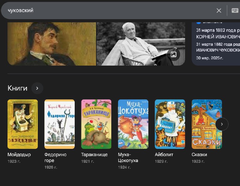The height and width of the screenshot is (186, 240).
Task: Open the Айболит book cover
Action: tap(170, 124)
